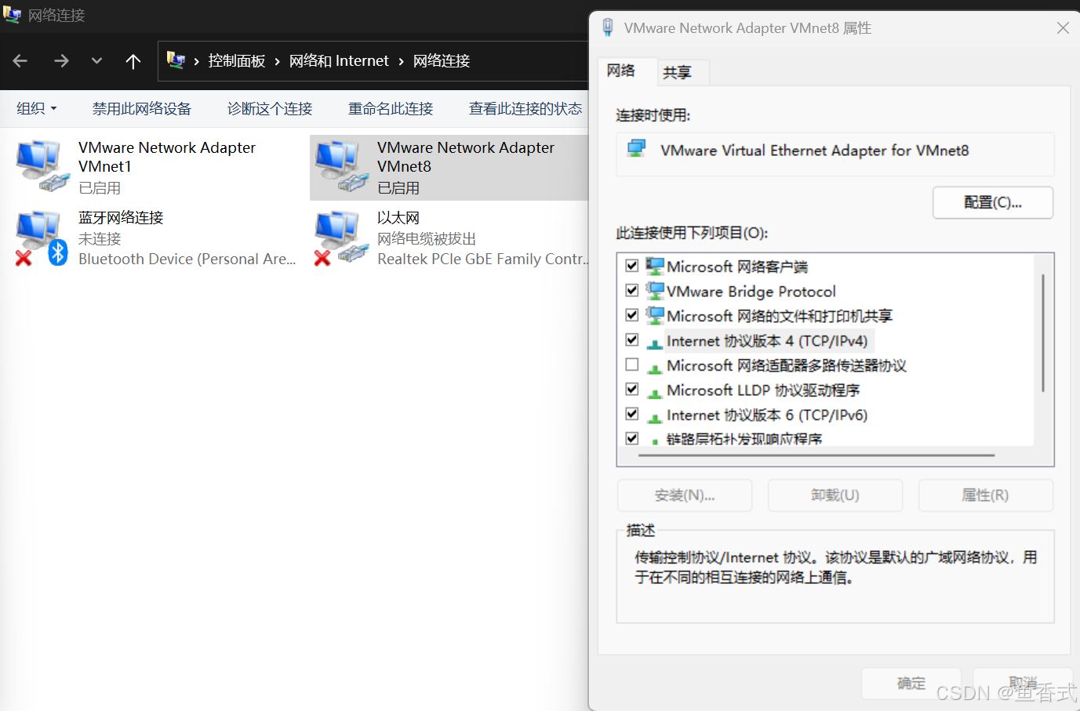The width and height of the screenshot is (1080, 711).
Task: Select VMware Bridge Protocol text row
Action: [x=751, y=292]
